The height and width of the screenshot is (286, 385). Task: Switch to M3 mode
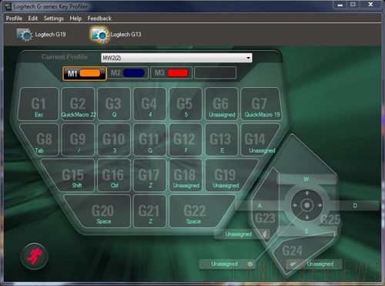(x=171, y=73)
